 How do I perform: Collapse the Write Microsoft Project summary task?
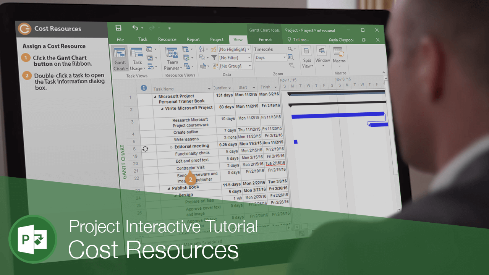point(162,109)
